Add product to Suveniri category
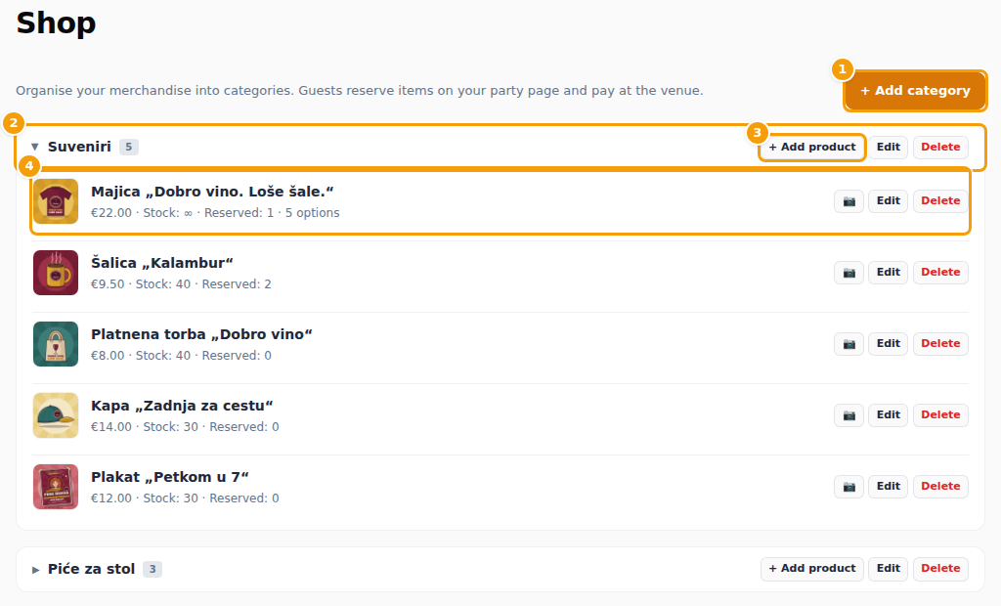The height and width of the screenshot is (606, 1001). pyautogui.click(x=812, y=147)
